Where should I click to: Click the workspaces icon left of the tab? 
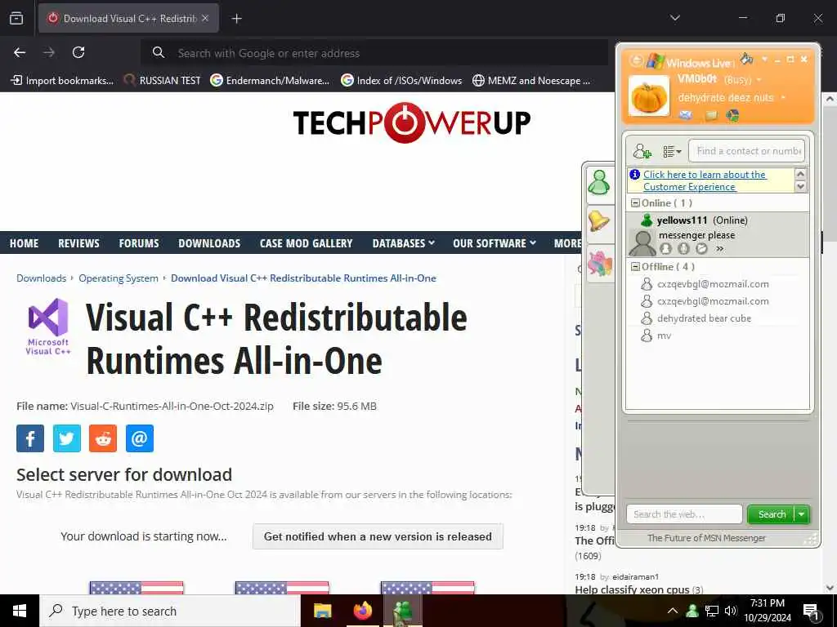[x=16, y=18]
